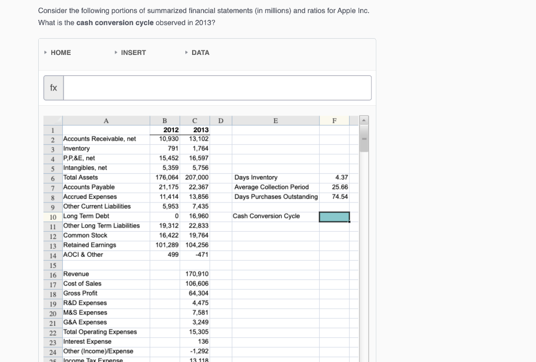Select the 'Other Current Liabilities' cell
The width and height of the screenshot is (536, 362).
pyautogui.click(x=106, y=206)
